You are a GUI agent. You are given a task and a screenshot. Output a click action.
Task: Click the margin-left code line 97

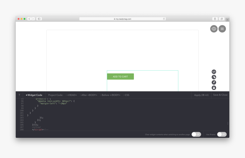53,103
